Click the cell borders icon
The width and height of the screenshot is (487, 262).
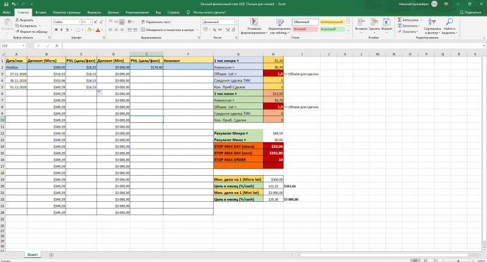click(78, 30)
